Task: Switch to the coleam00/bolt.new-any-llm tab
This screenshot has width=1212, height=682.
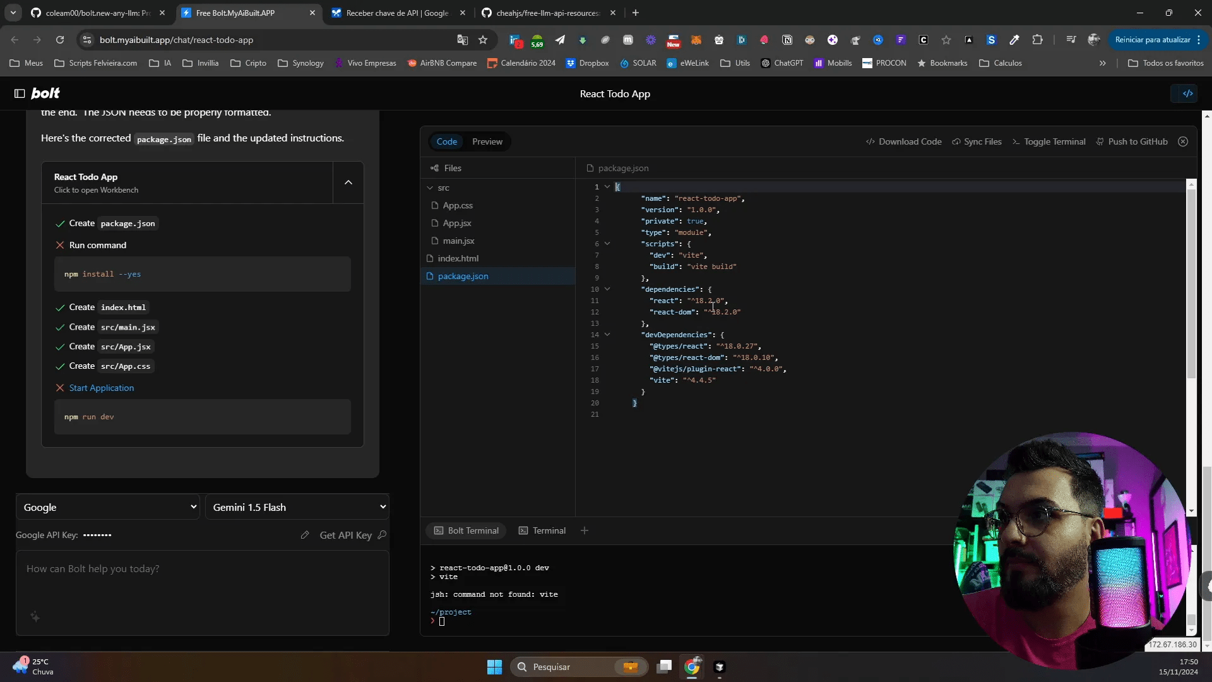Action: tap(98, 13)
